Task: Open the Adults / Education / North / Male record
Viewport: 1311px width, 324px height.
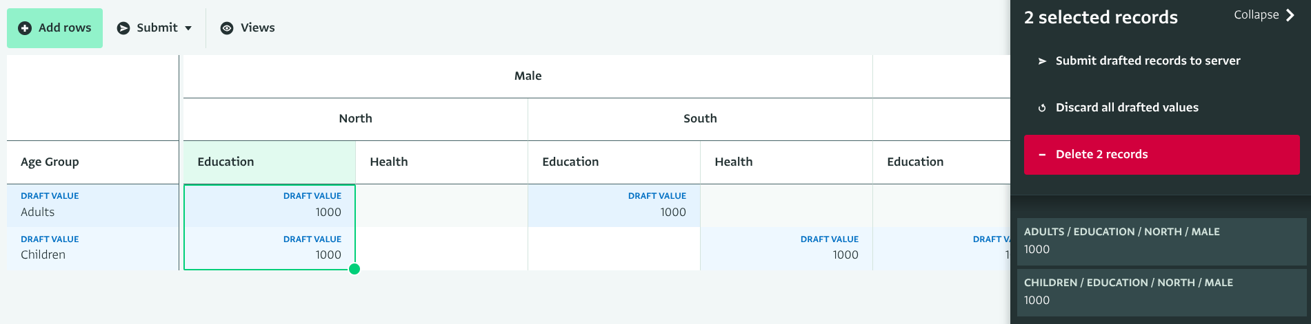Action: (x=1161, y=241)
